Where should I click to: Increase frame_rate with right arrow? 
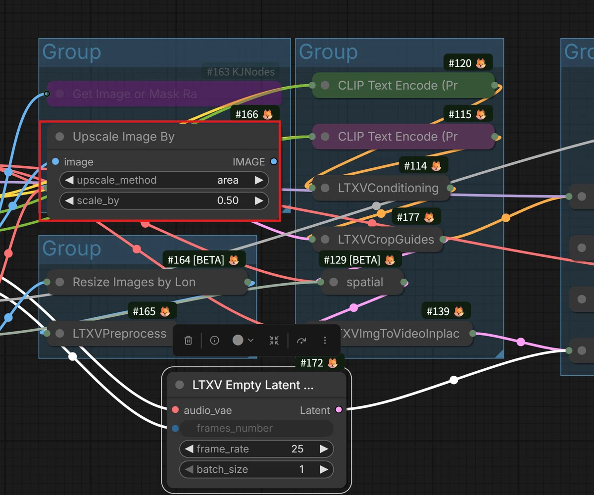tap(324, 449)
